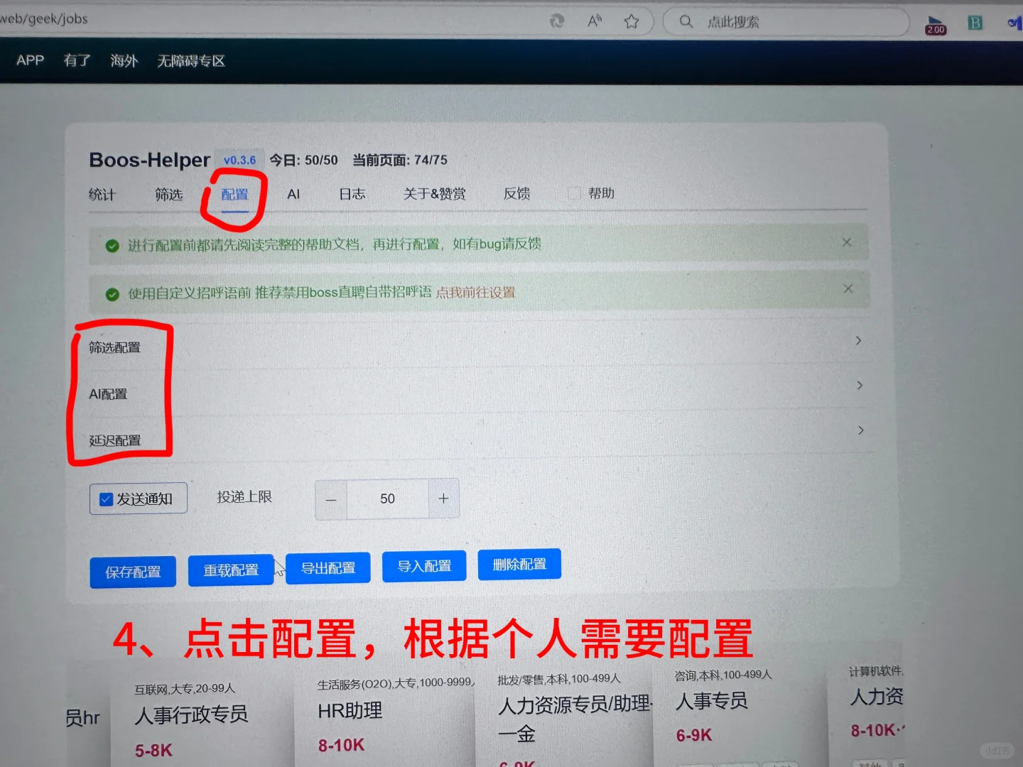The height and width of the screenshot is (767, 1023).
Task: Reload the current page in the browser
Action: (x=558, y=21)
